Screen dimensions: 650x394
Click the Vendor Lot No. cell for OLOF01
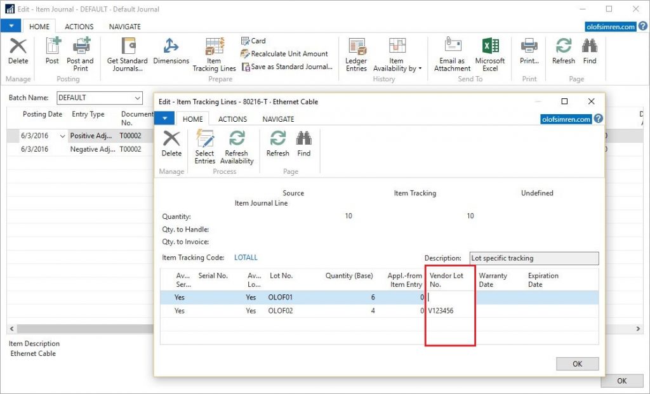pyautogui.click(x=449, y=298)
